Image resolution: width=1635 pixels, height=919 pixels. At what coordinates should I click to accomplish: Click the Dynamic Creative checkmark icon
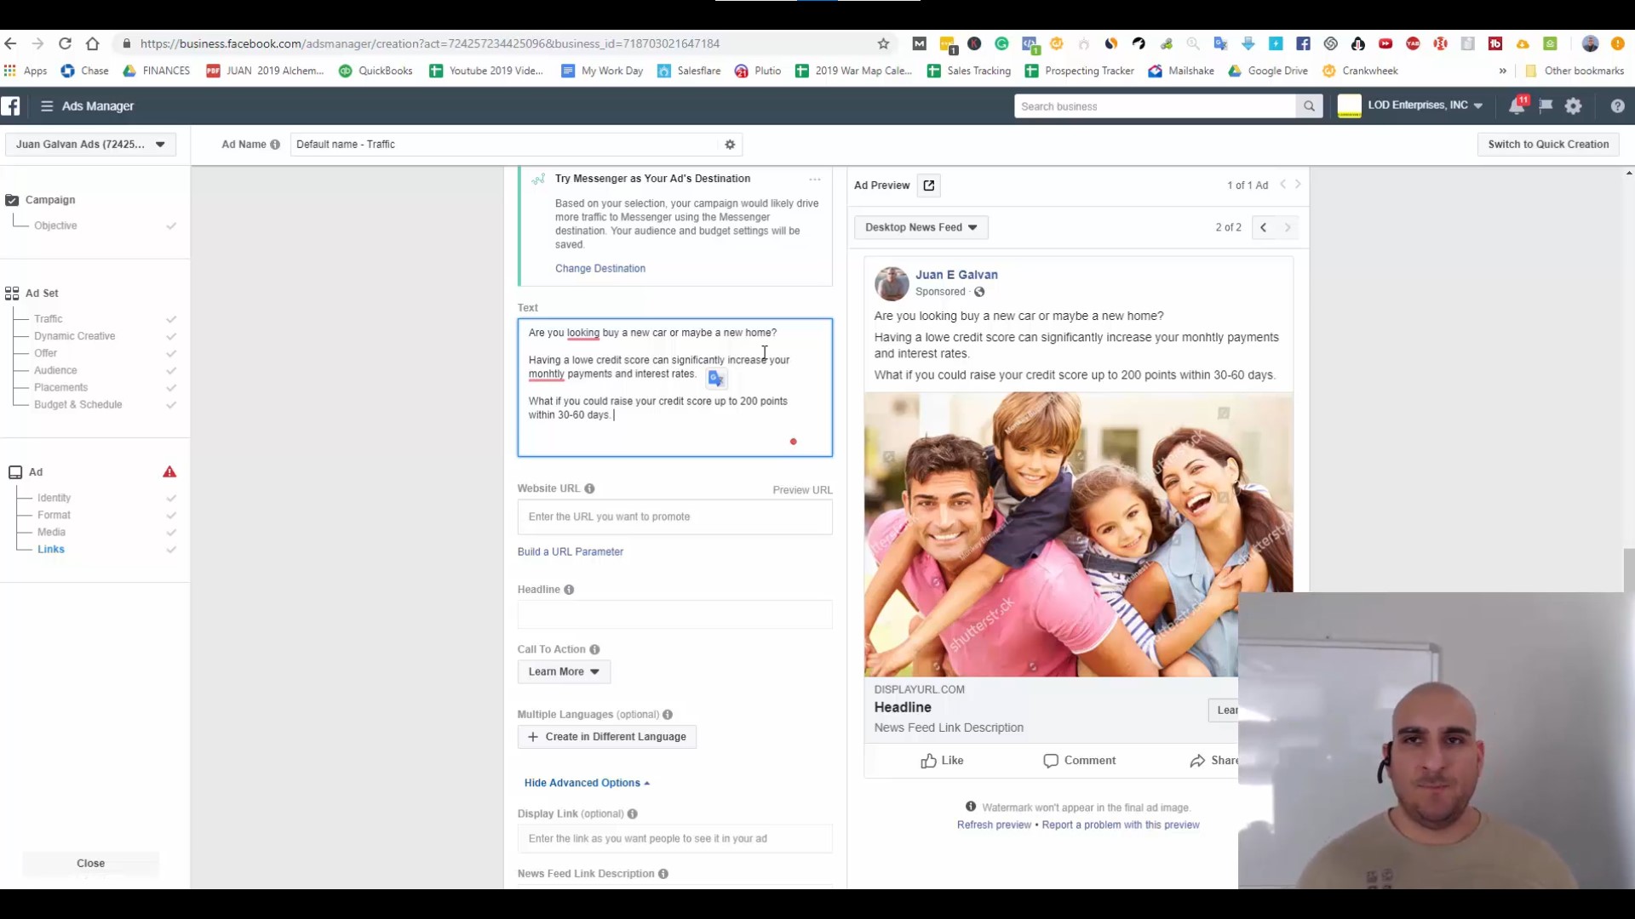pos(172,335)
